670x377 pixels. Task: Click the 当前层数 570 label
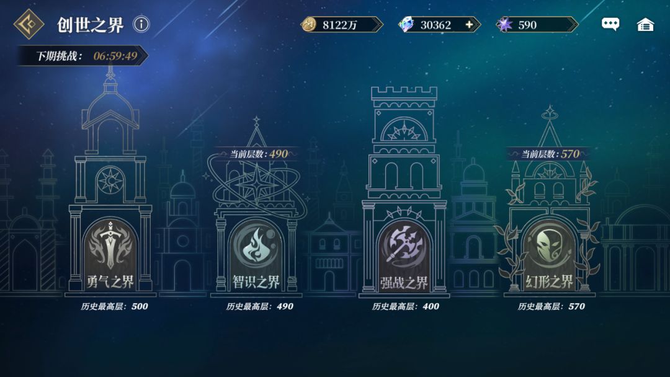click(550, 154)
